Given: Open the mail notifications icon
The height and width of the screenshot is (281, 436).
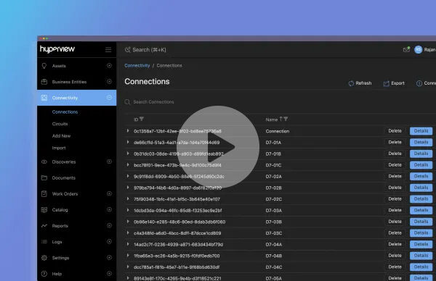Looking at the screenshot, I should click(x=406, y=49).
